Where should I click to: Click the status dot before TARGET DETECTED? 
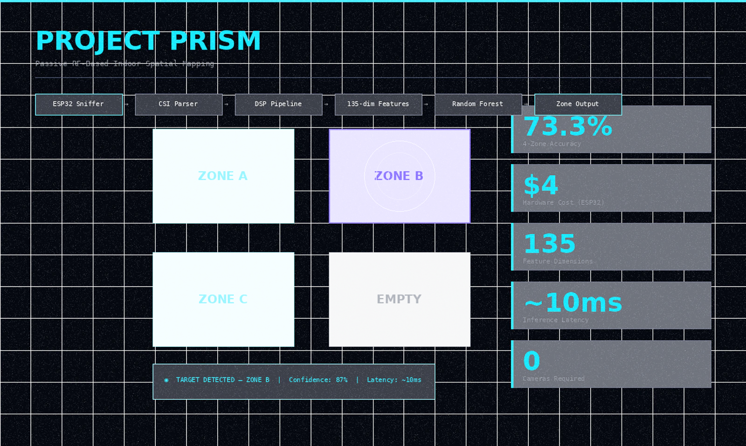pos(166,380)
